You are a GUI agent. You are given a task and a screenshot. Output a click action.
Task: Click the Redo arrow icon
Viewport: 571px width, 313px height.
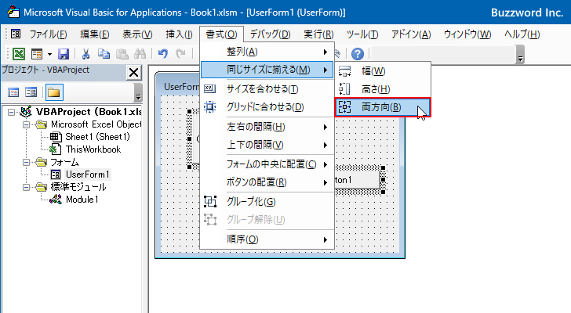(180, 54)
